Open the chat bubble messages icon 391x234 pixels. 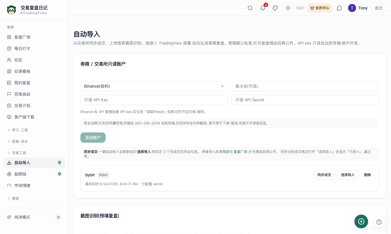pyautogui.click(x=339, y=8)
